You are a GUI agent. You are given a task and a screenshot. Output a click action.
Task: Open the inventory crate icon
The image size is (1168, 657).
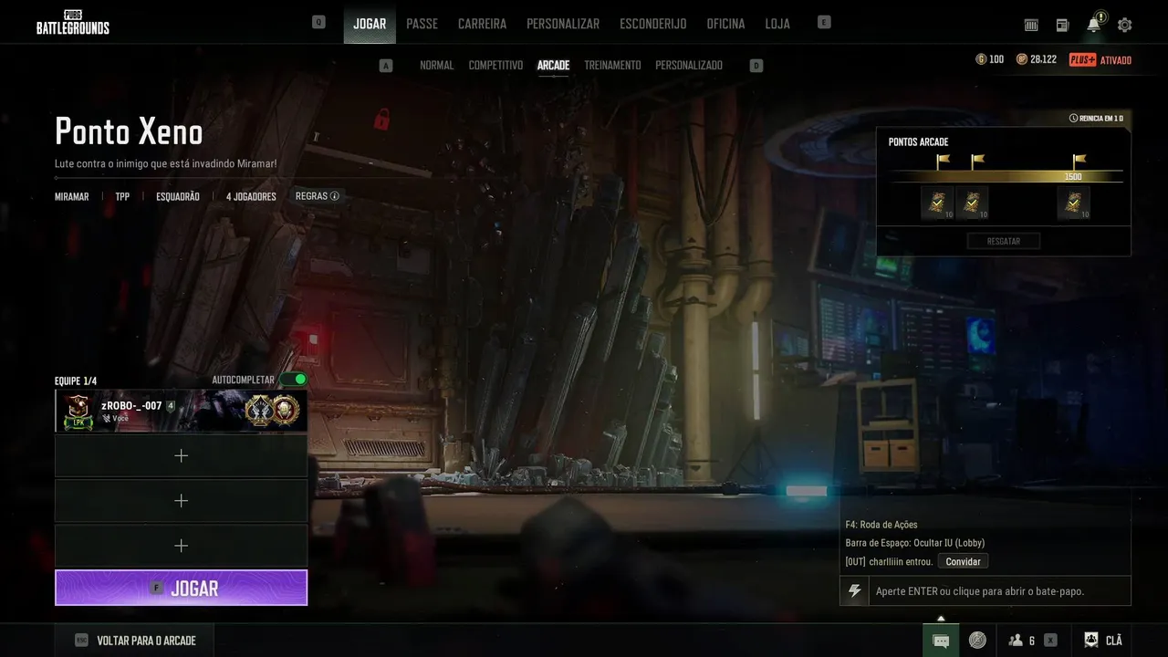click(1031, 25)
